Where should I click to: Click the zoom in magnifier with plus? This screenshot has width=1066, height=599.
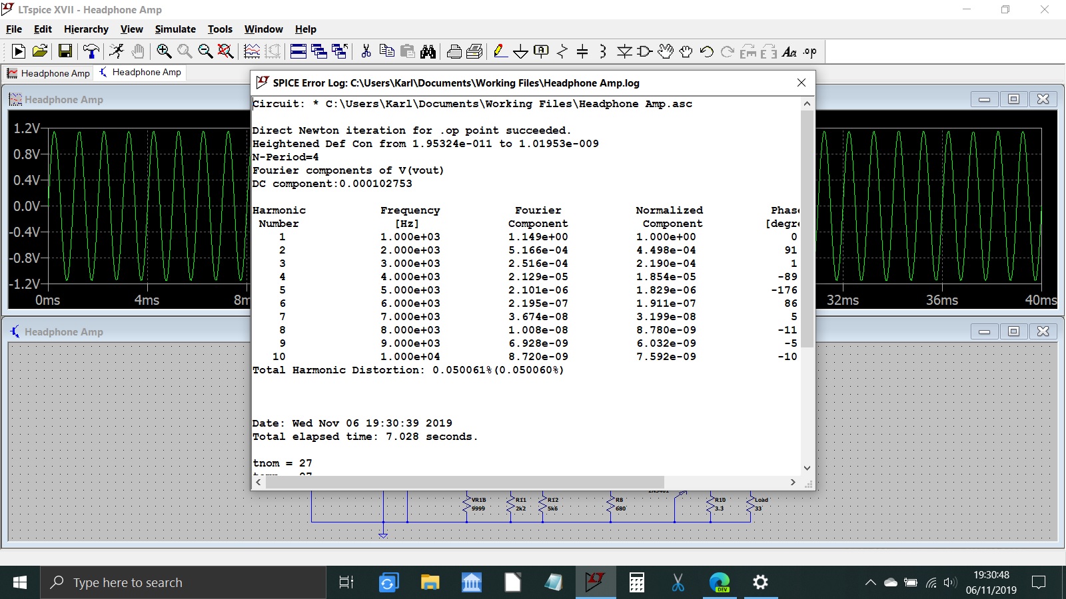[164, 51]
